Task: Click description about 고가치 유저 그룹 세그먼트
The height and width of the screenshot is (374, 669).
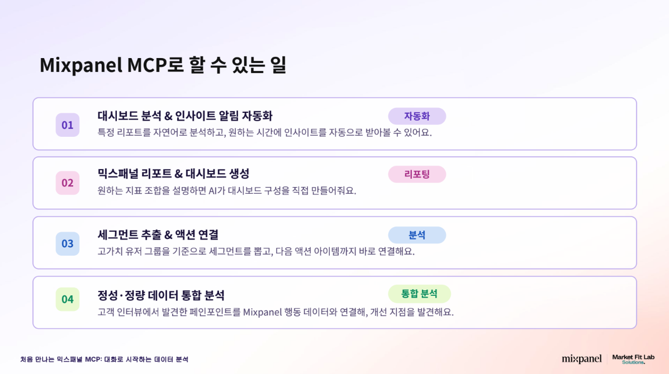Action: click(256, 251)
